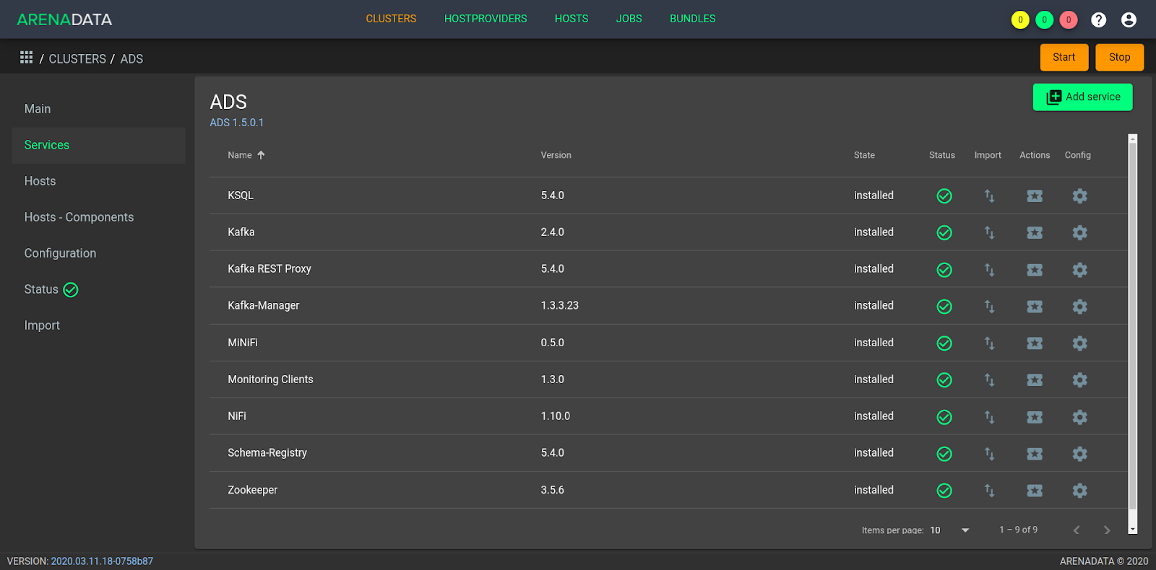The width and height of the screenshot is (1156, 570).
Task: Go to next page of services
Action: click(1107, 530)
